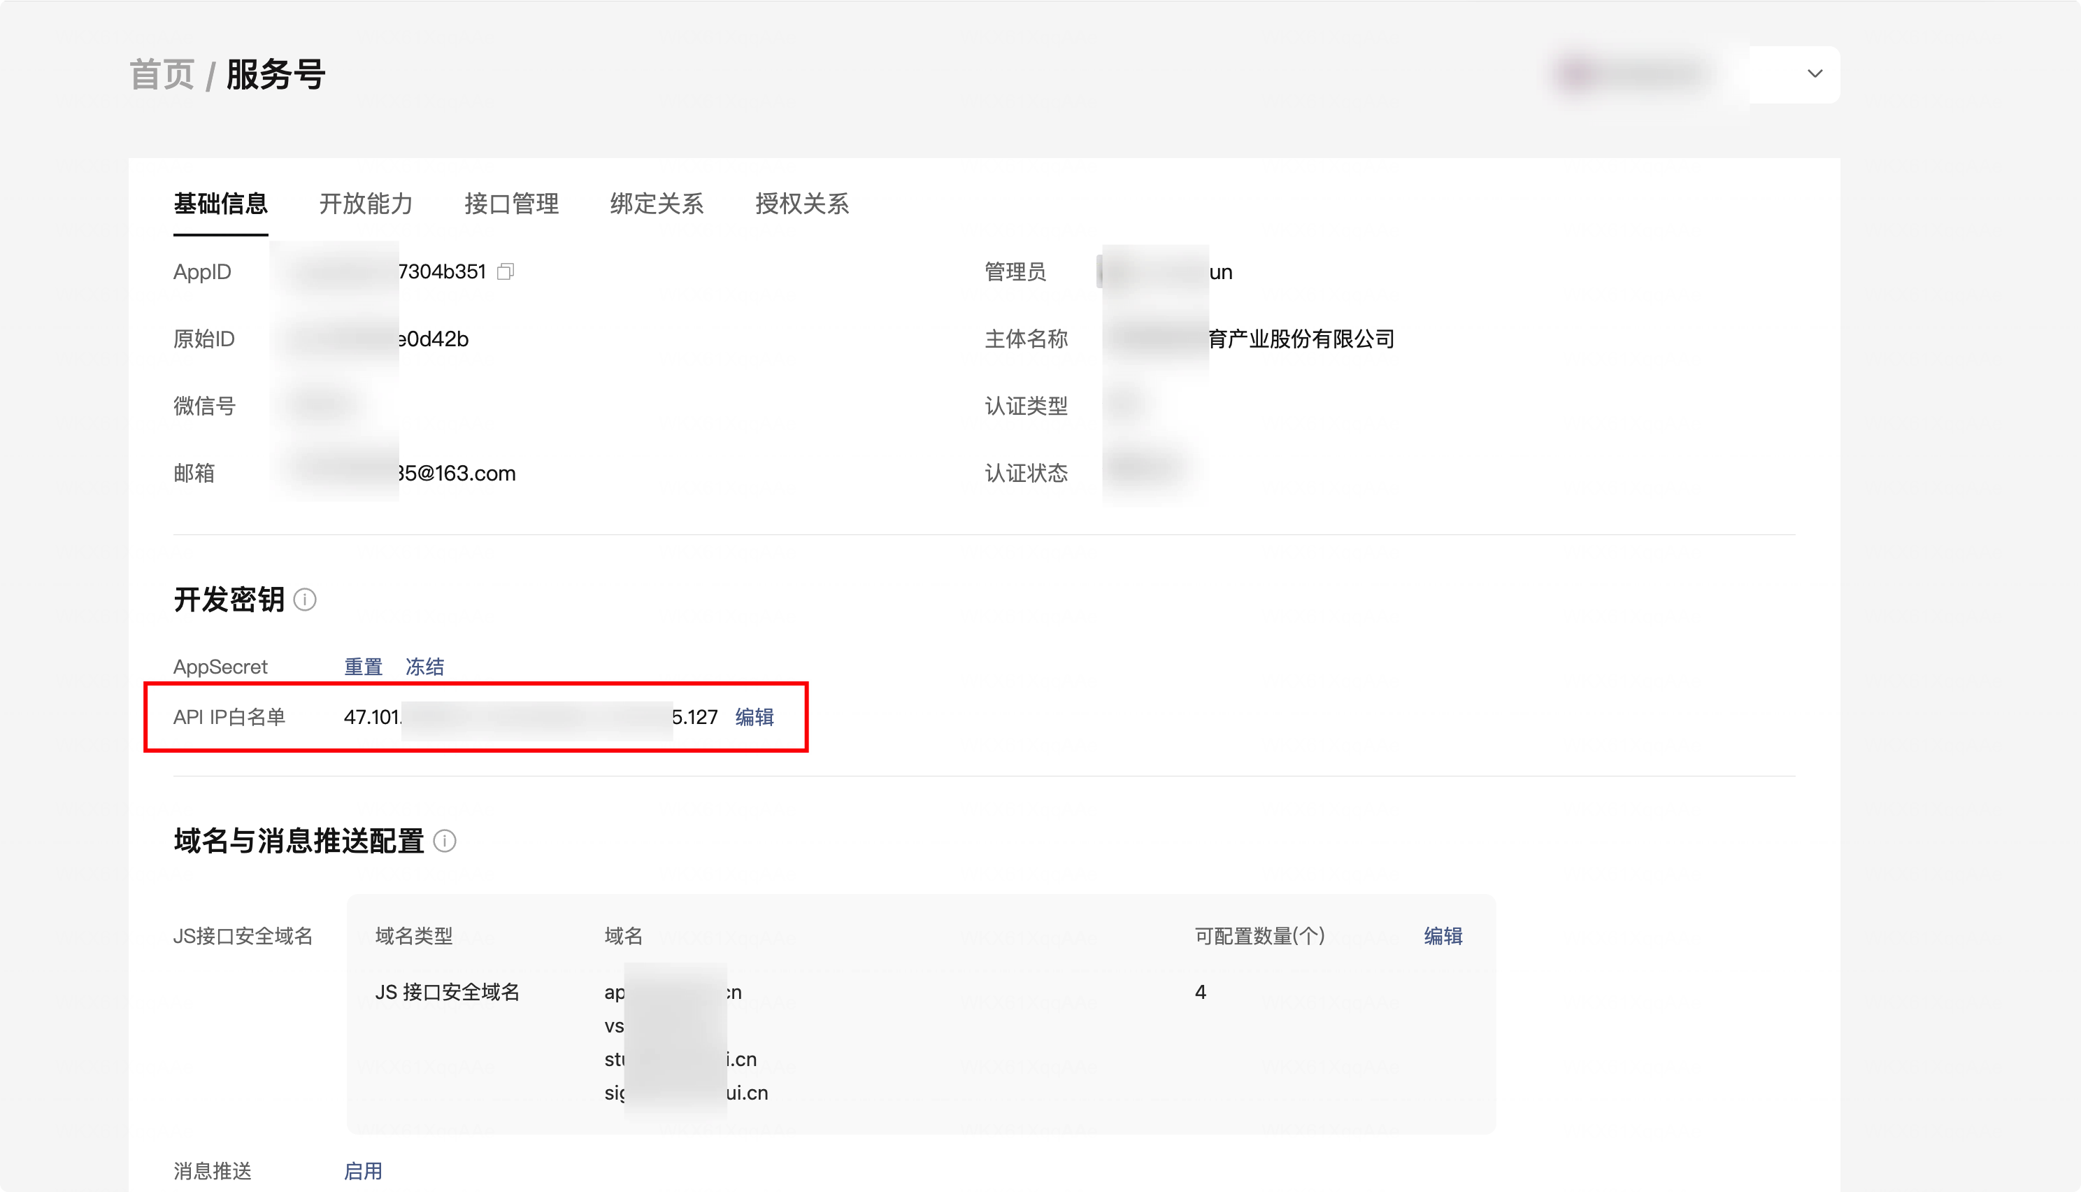Screen dimensions: 2081x1192
Task: Copy the AppID using the copy icon
Action: pos(506,271)
